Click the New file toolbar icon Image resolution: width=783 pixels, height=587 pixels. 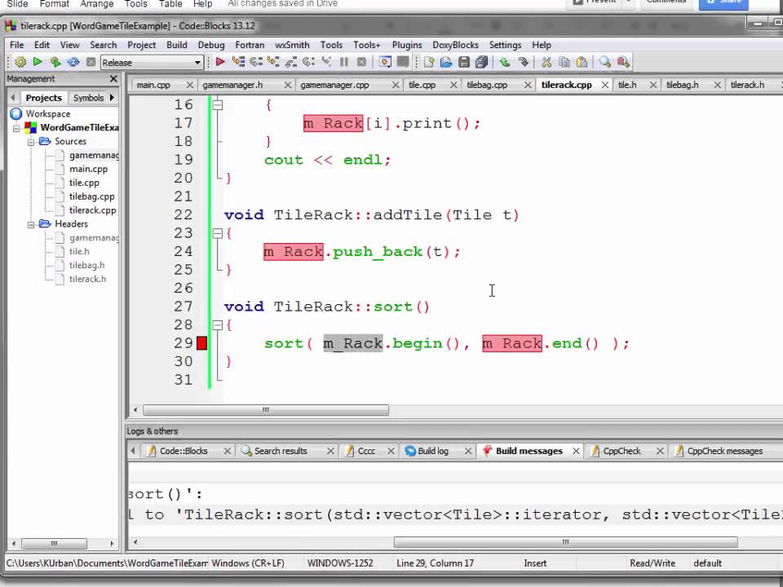coord(428,62)
